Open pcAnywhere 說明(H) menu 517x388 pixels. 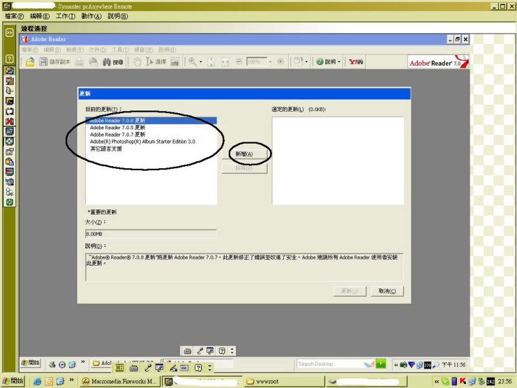pos(118,16)
